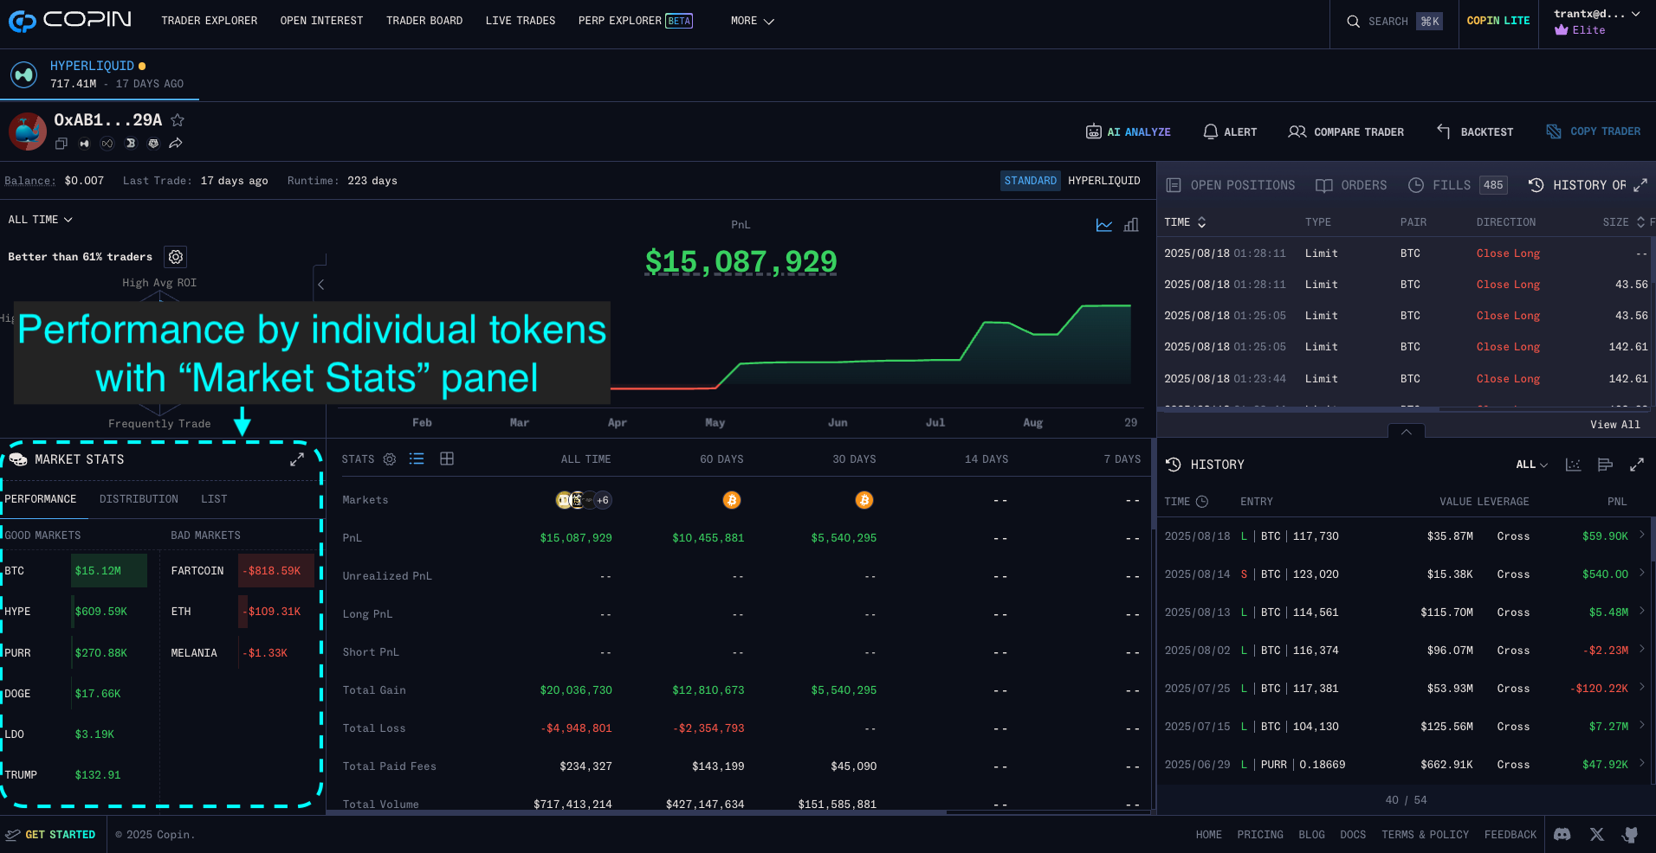Open the ALL TIME period dropdown
This screenshot has height=853, width=1656.
click(41, 220)
